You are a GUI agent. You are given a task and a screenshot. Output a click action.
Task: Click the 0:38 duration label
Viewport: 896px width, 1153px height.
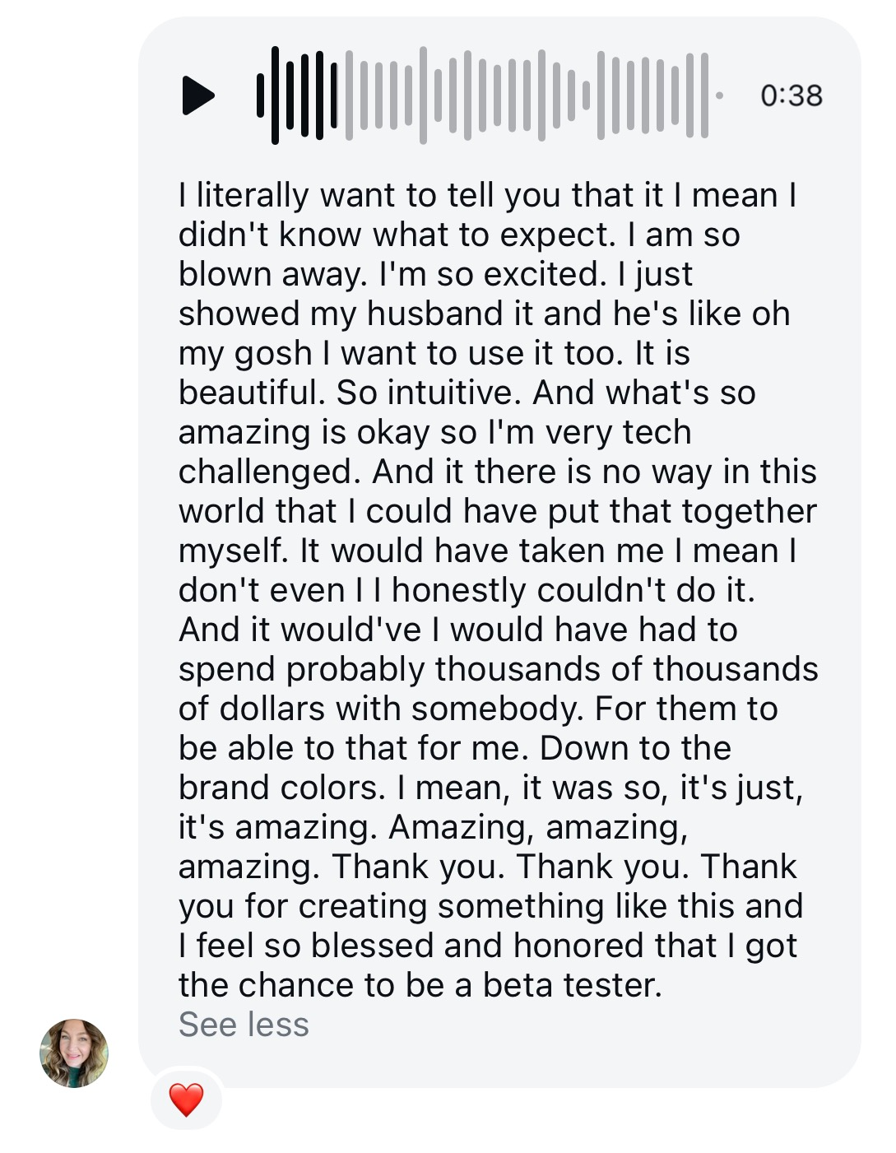point(792,95)
